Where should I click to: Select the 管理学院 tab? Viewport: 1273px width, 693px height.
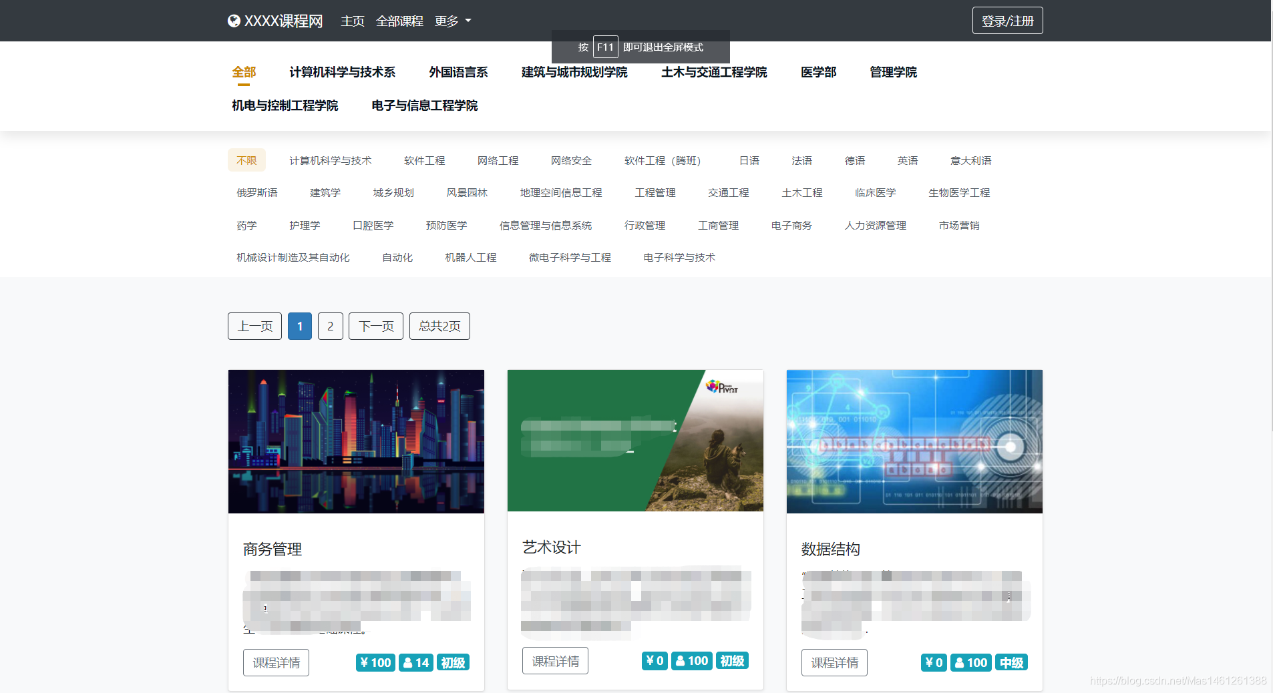coord(893,72)
